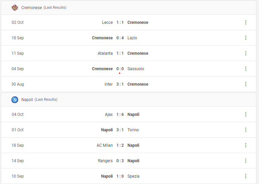259x184 pixels.
Task: Click the 3:1 score of Inter match
Action: click(x=120, y=84)
